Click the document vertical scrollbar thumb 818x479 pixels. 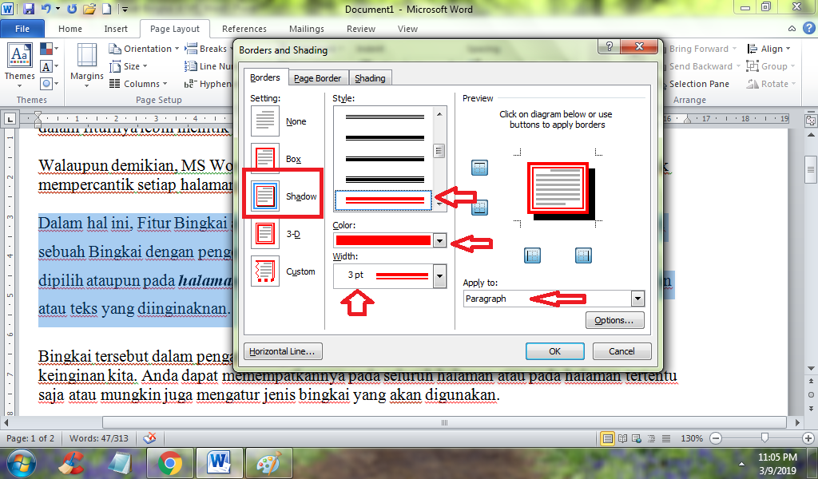click(x=811, y=170)
